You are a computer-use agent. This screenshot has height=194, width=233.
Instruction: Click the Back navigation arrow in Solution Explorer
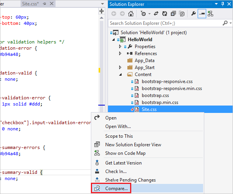click(x=114, y=14)
